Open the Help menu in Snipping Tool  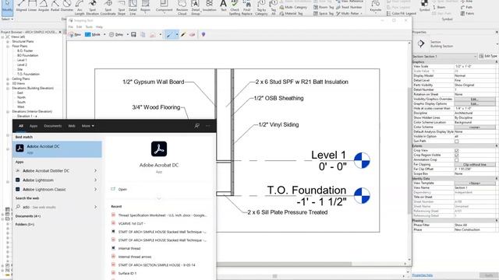coord(99,27)
